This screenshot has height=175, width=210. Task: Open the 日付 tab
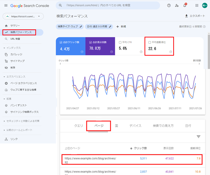(188, 126)
